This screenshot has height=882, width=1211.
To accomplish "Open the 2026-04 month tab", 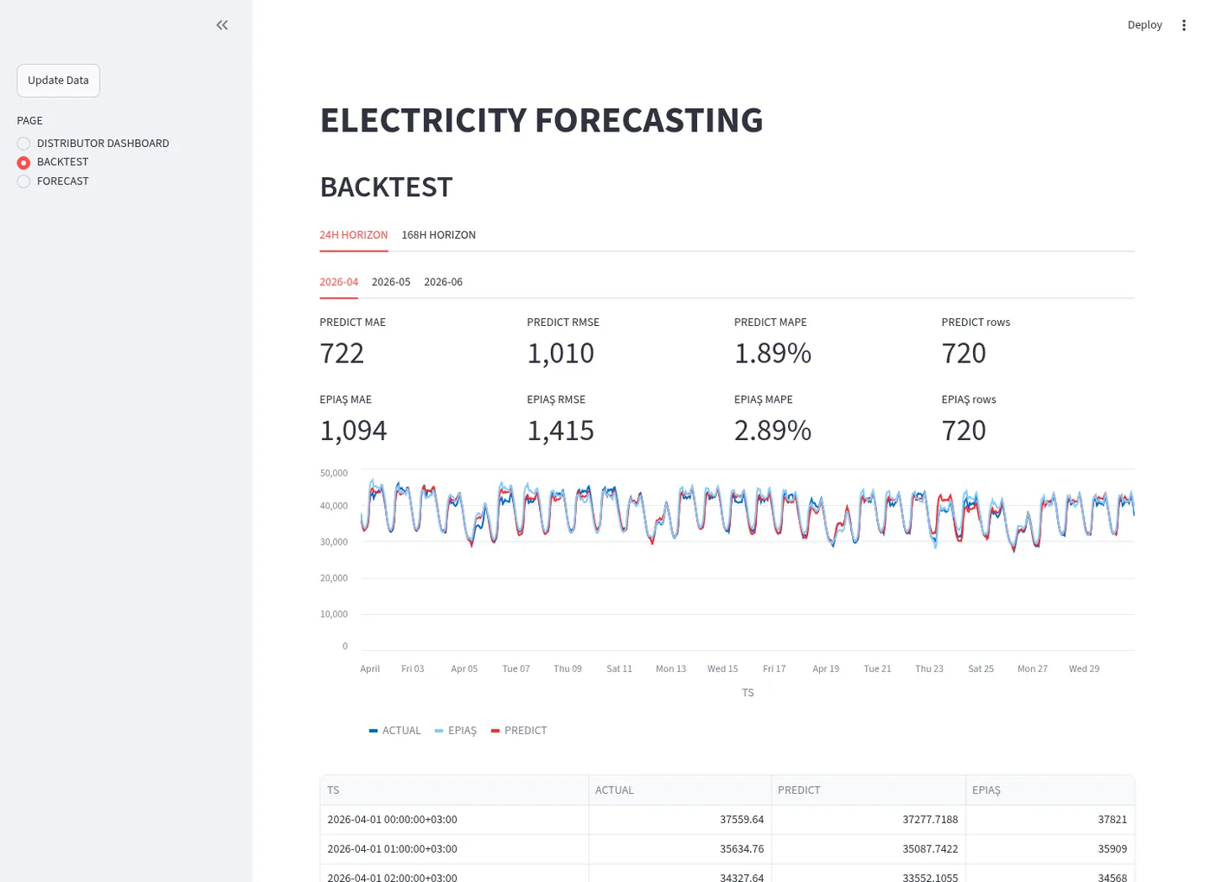I will tap(339, 282).
